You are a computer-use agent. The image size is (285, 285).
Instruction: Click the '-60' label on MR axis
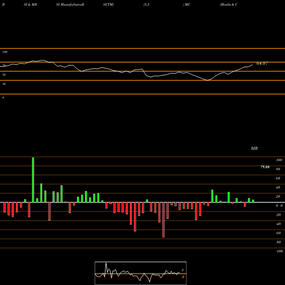278,233
